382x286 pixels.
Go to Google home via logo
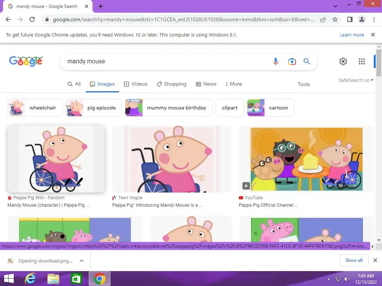tap(26, 61)
